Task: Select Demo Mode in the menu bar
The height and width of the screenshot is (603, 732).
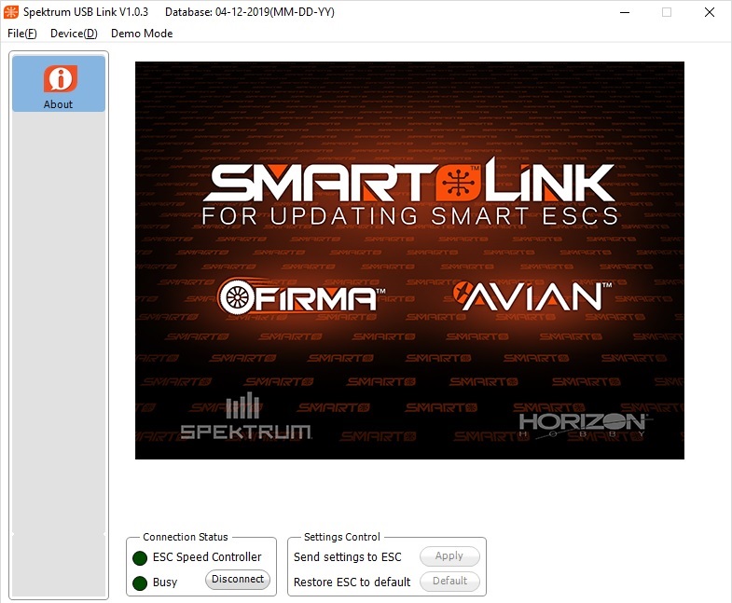Action: 142,34
